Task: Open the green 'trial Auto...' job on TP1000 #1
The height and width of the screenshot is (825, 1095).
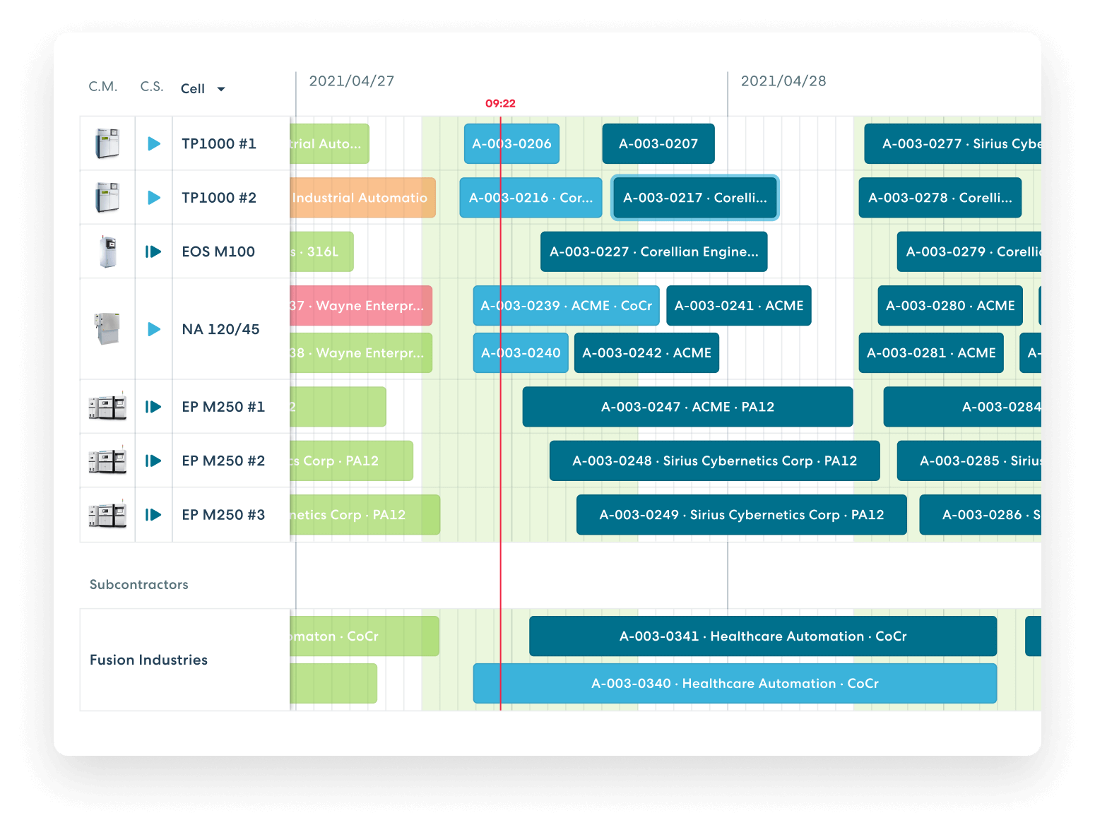Action: point(329,144)
